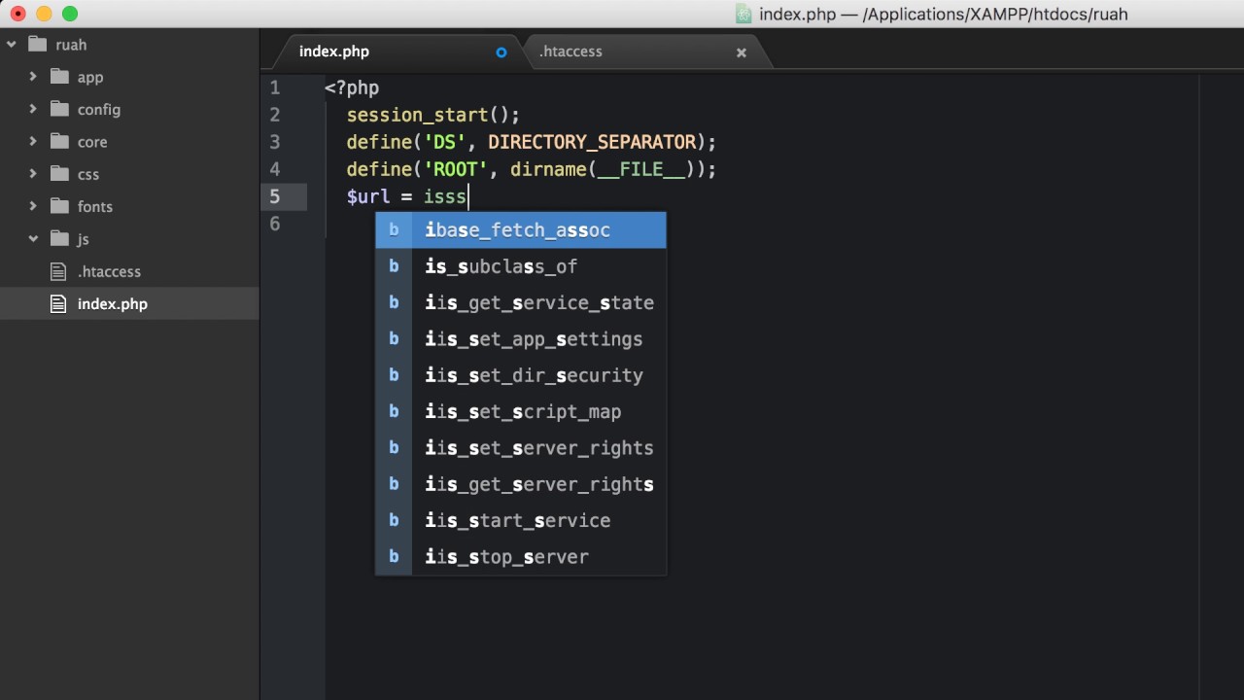
Task: Choose is_subclass_of from autocomplete list
Action: (521, 266)
